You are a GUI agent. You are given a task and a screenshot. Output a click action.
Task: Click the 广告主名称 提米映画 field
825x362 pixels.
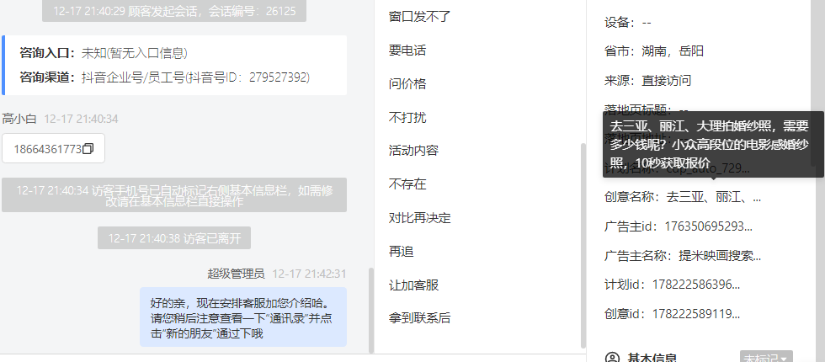click(x=683, y=256)
